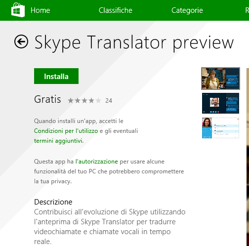Screen dimensions: 249x246
Task: Click the Gratis price label
Action: (x=47, y=99)
